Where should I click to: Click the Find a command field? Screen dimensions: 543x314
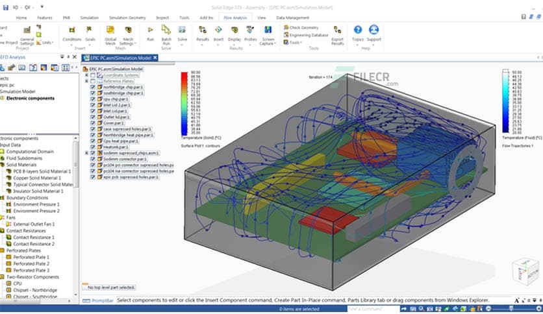(x=373, y=308)
